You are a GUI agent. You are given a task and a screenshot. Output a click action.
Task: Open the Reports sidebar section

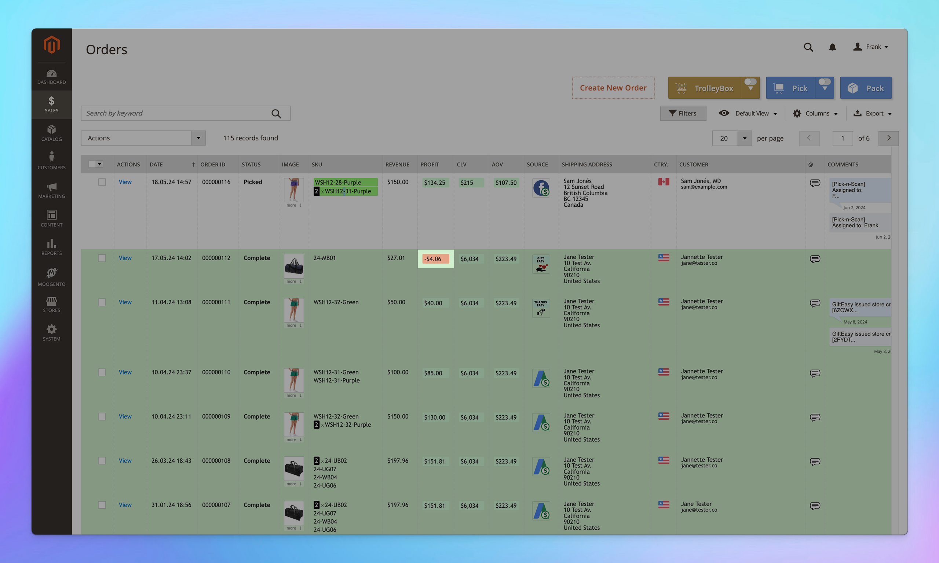(x=52, y=247)
